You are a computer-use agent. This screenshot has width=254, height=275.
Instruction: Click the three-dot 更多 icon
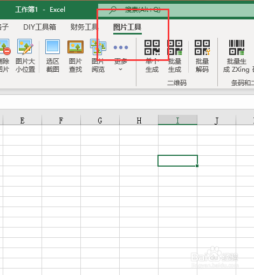[x=121, y=47]
